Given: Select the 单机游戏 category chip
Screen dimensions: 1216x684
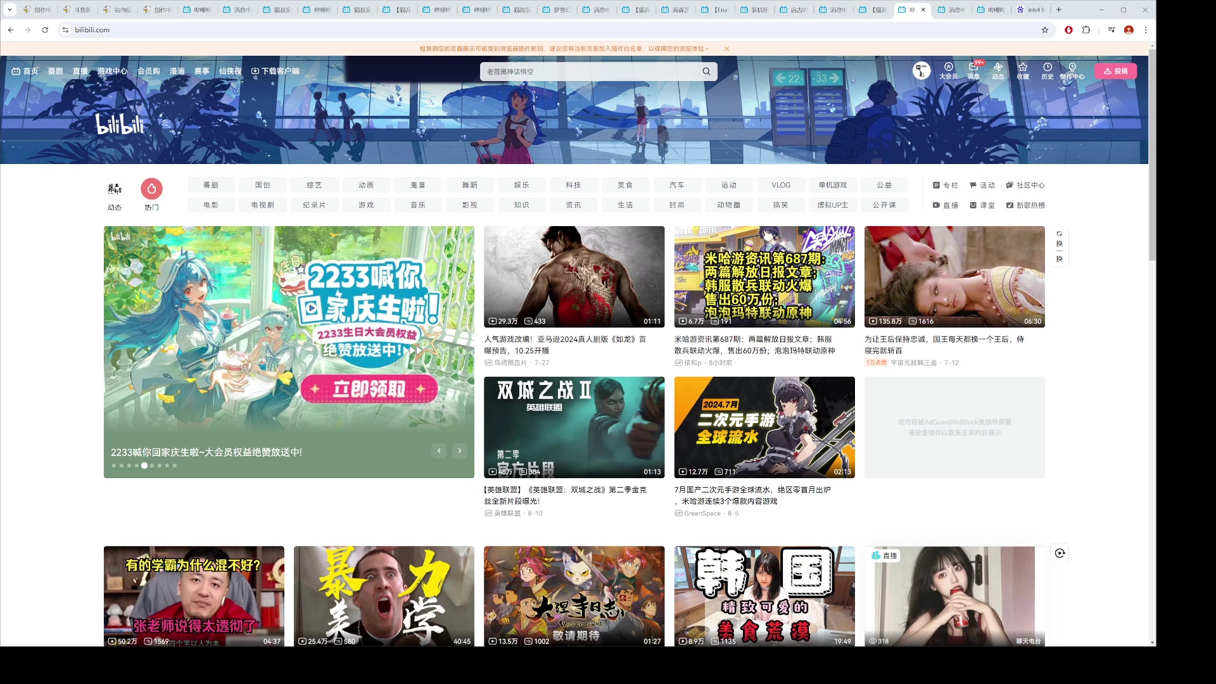Looking at the screenshot, I should click(833, 185).
